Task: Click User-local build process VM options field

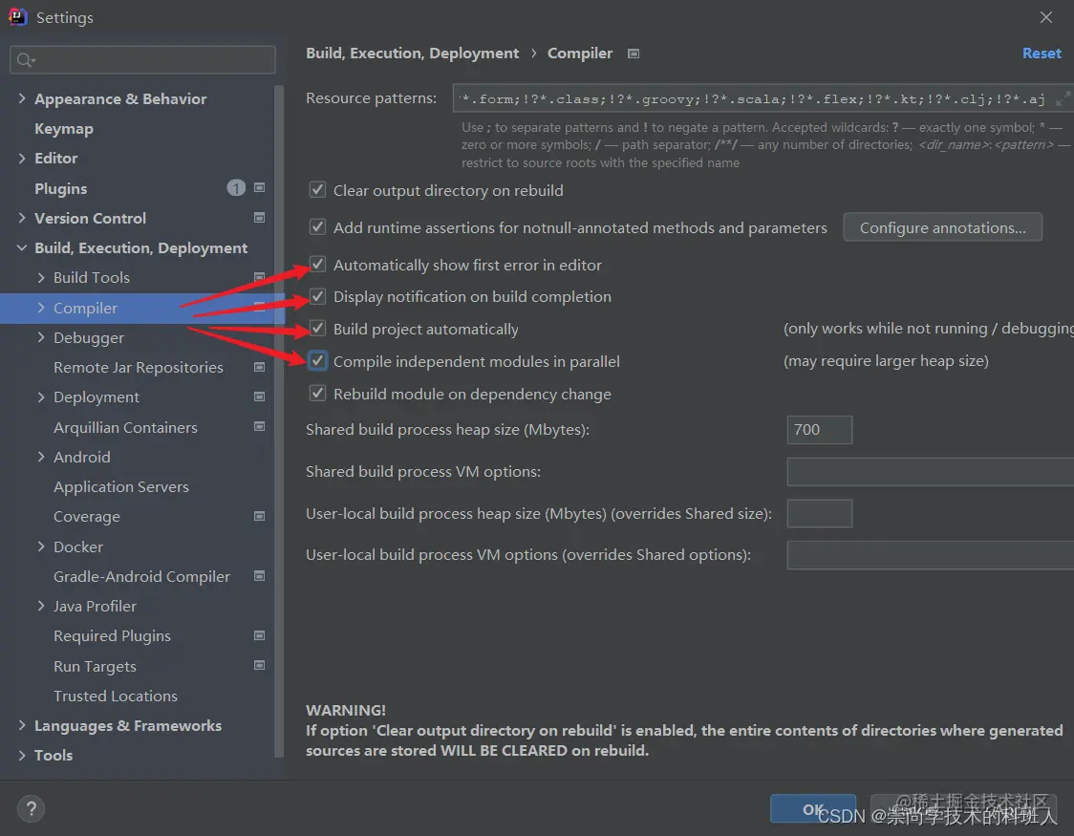Action: (930, 554)
